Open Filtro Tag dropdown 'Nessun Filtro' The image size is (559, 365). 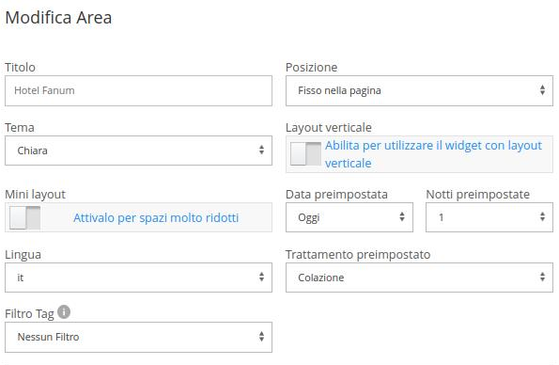pos(138,337)
